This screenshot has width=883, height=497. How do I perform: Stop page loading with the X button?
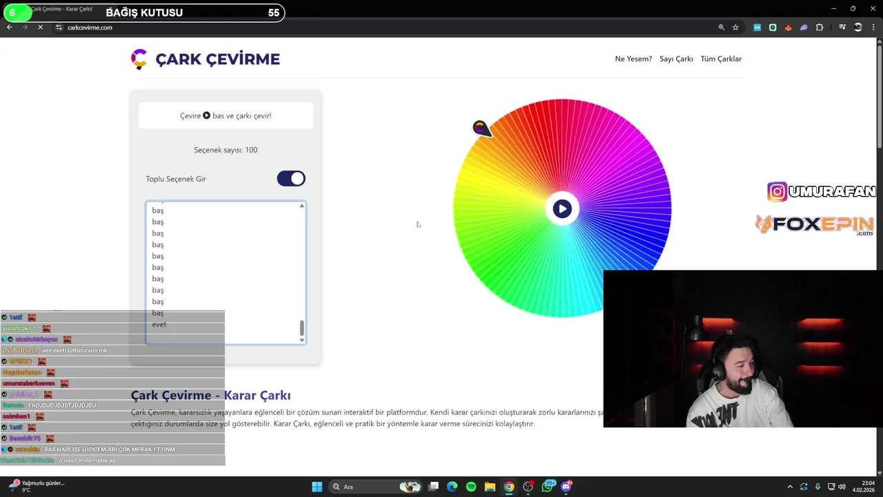click(x=41, y=28)
